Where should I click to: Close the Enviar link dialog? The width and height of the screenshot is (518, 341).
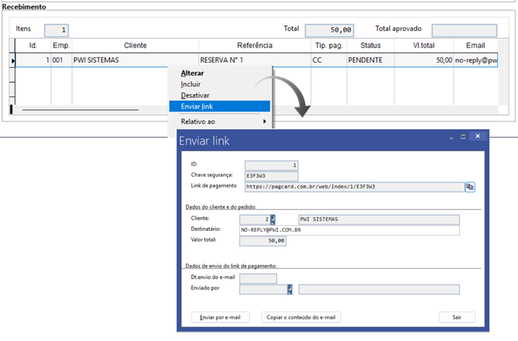(479, 136)
